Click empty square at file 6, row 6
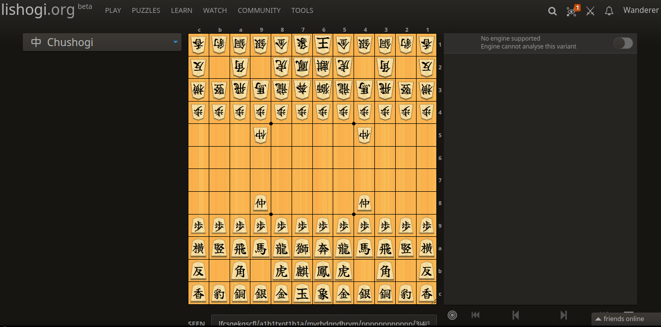 click(323, 158)
